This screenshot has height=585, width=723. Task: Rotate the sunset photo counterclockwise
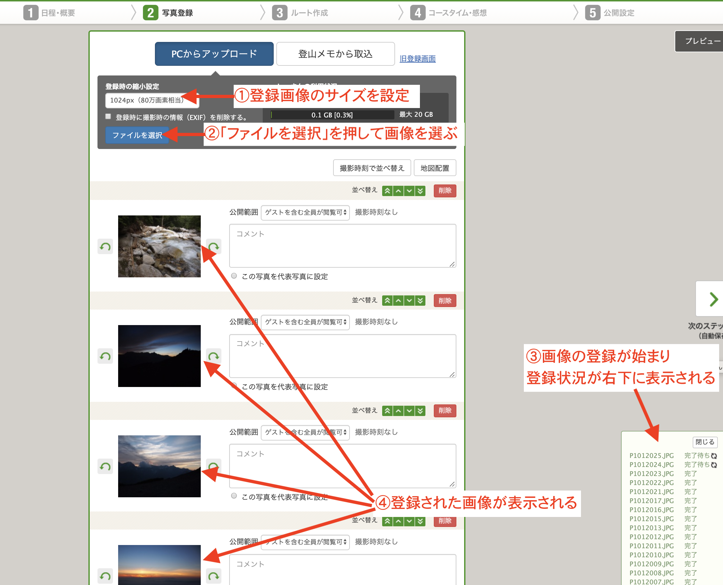tap(105, 576)
